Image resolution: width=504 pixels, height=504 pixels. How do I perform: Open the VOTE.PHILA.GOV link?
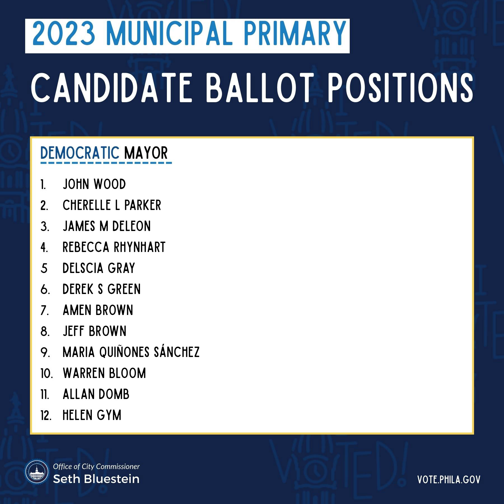pyautogui.click(x=449, y=479)
